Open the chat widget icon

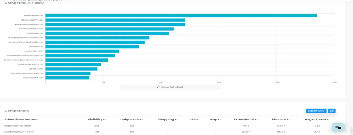(338, 128)
